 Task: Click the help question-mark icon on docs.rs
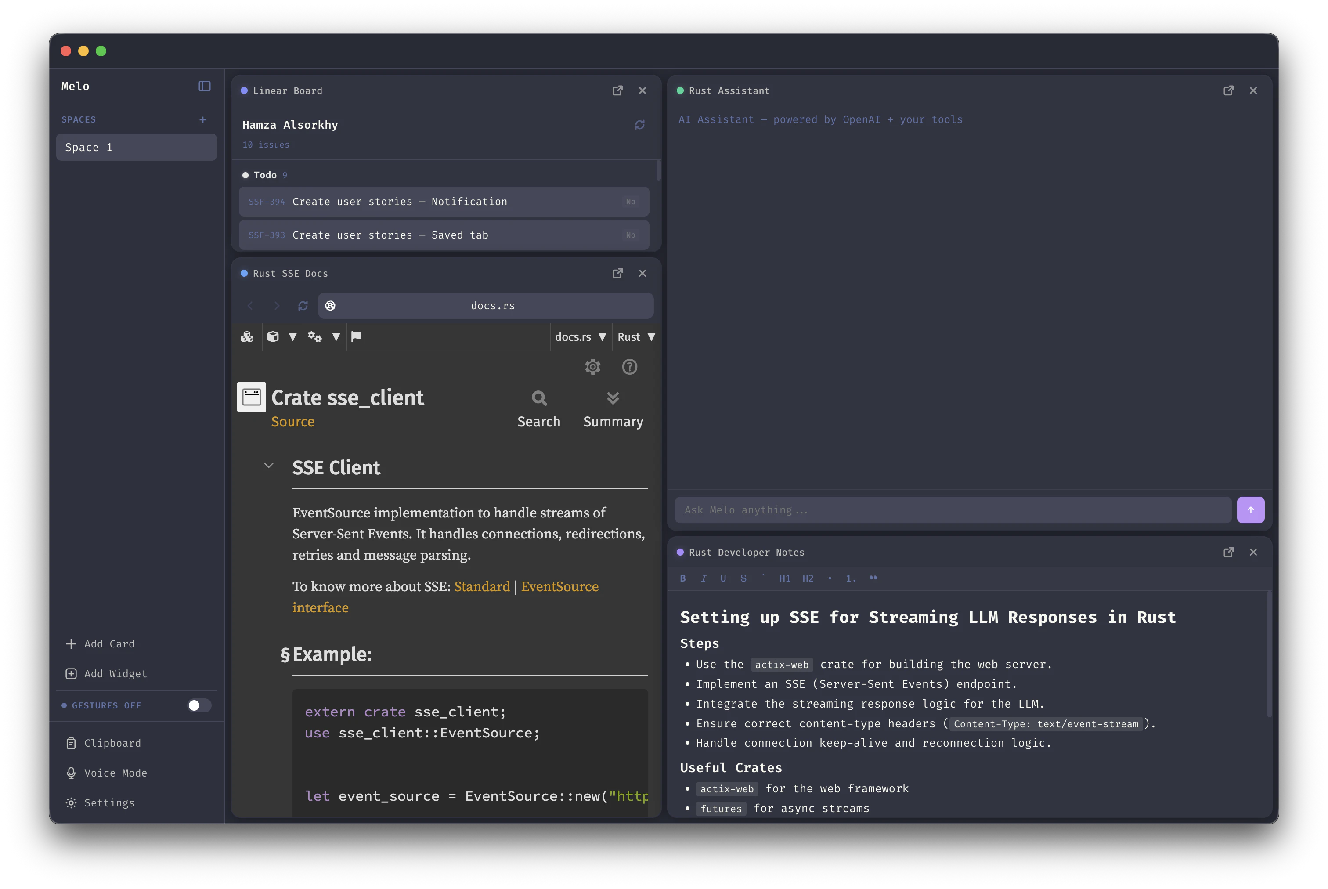click(x=629, y=367)
